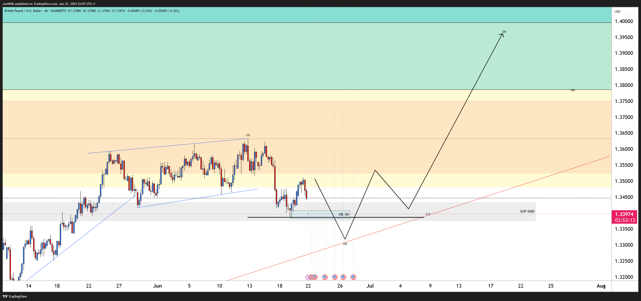The width and height of the screenshot is (641, 301).
Task: Click the 1.36500 price axis label
Action: coord(624,133)
